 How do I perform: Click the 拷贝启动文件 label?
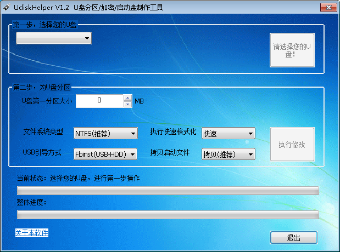tap(170, 152)
